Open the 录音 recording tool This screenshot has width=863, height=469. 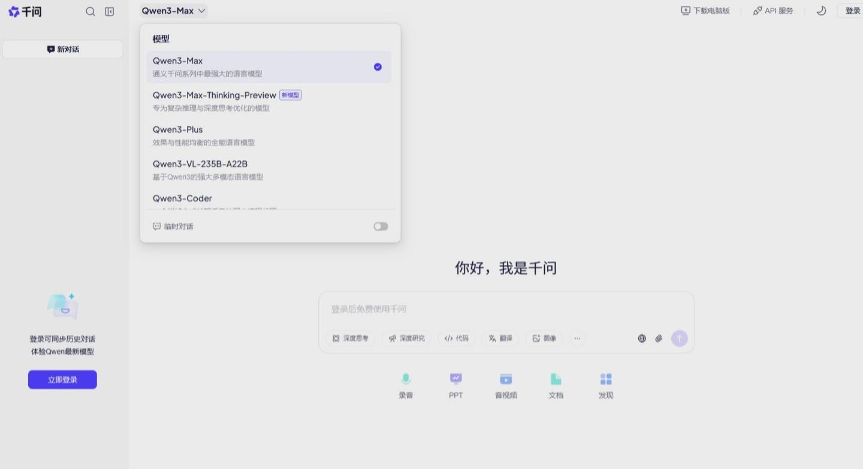[x=406, y=385]
